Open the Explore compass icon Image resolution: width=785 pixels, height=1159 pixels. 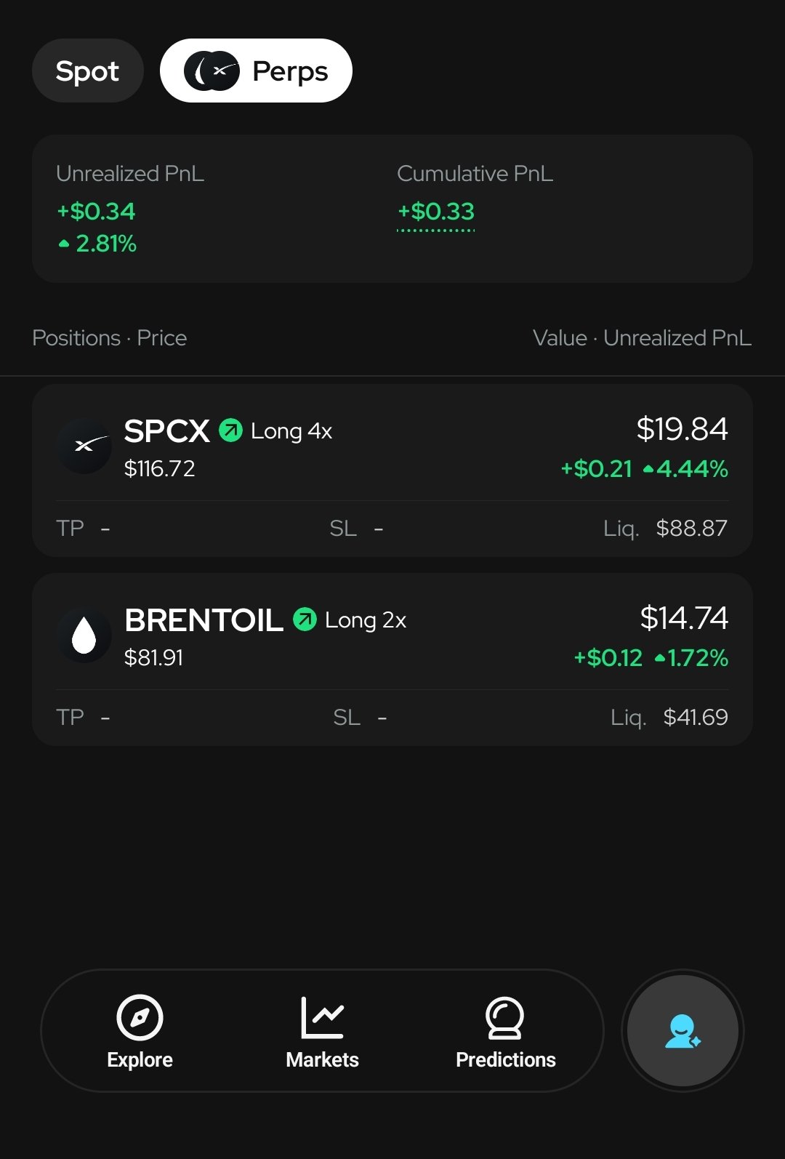(x=140, y=1017)
